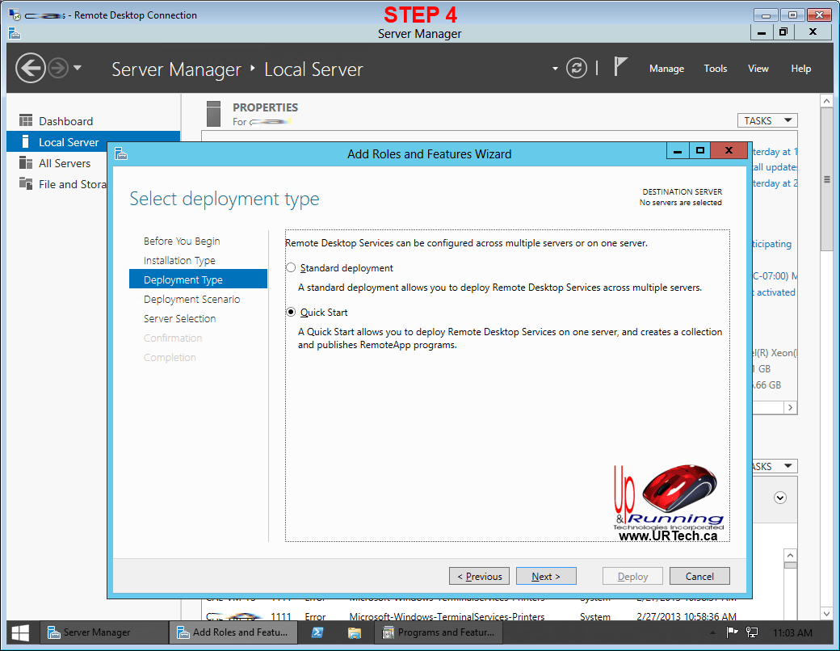Click the Next button in wizard
The width and height of the screenshot is (840, 651).
(x=546, y=576)
